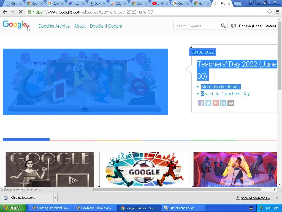Click the Teachers' Day 2022 (June 30) title

(x=237, y=70)
